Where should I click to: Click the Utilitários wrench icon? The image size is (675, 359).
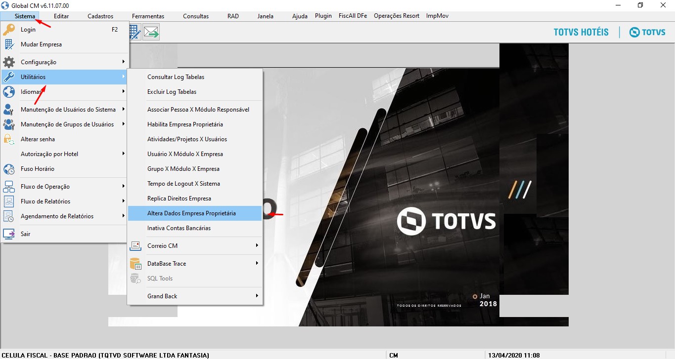point(9,77)
